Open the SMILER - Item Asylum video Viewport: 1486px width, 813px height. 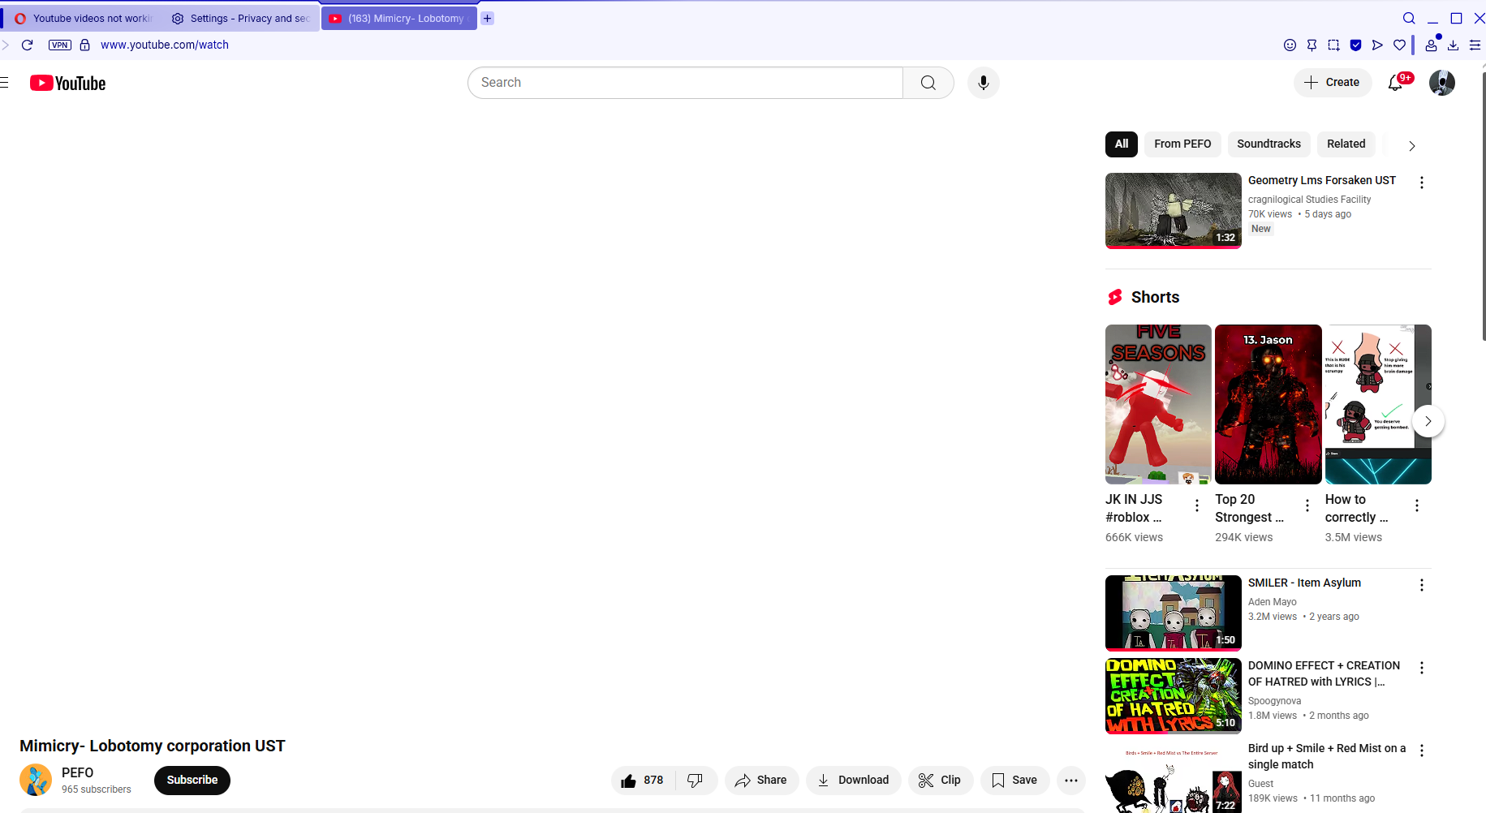click(1173, 613)
